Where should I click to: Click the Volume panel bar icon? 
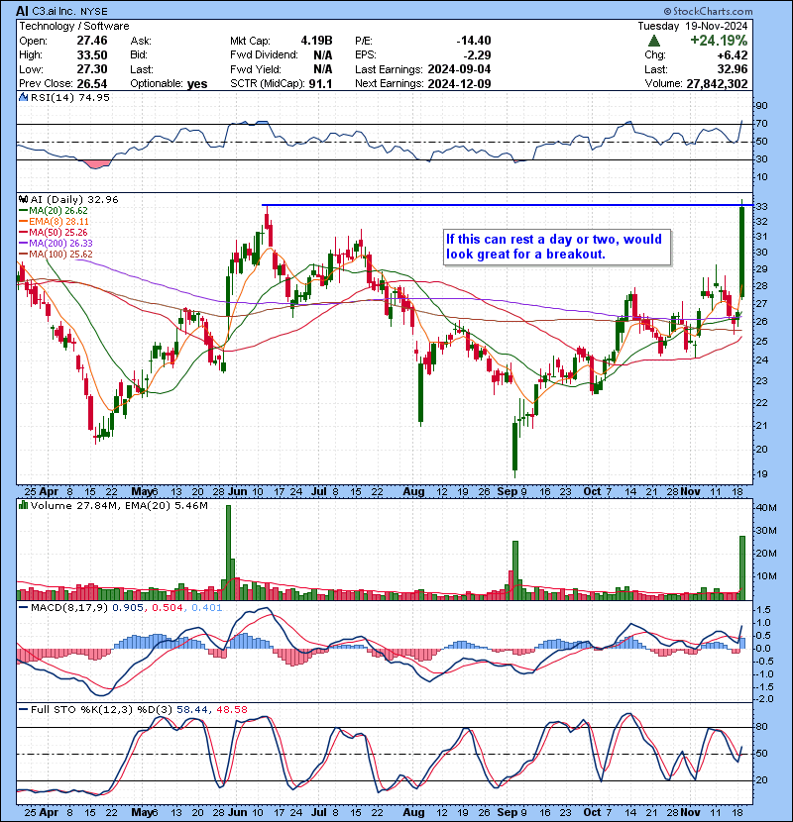(x=23, y=505)
